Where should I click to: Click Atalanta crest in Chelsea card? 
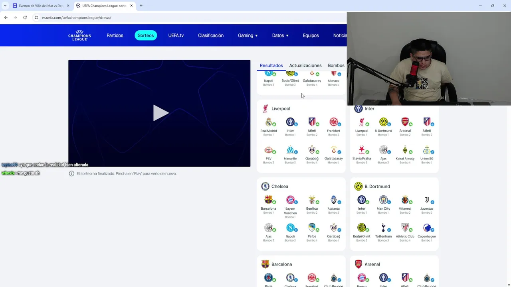[x=334, y=200]
